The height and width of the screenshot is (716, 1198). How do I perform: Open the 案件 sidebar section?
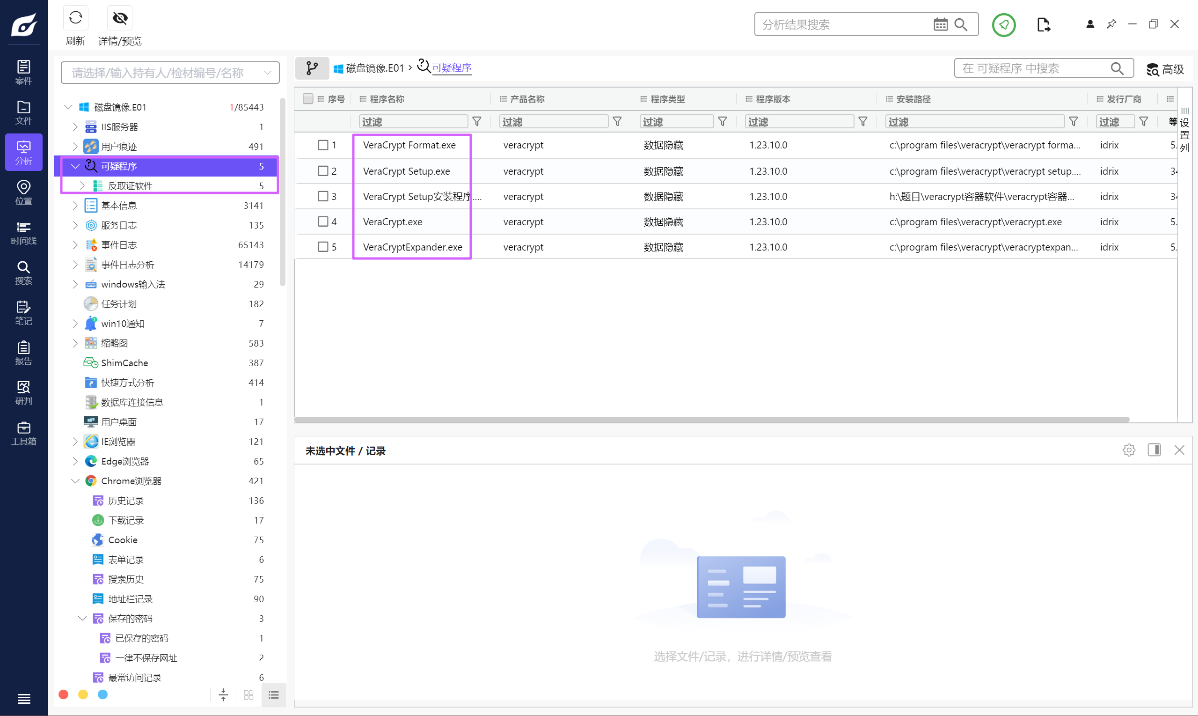(23, 72)
